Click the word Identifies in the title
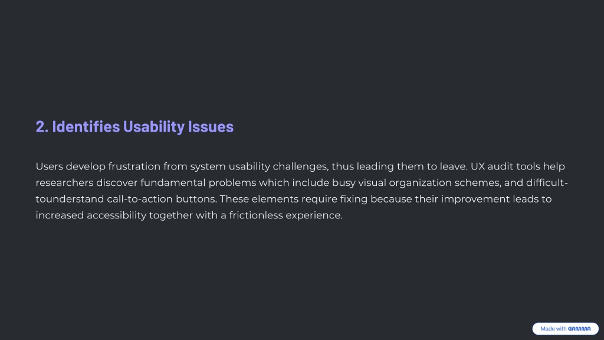604x340 pixels. tap(86, 126)
